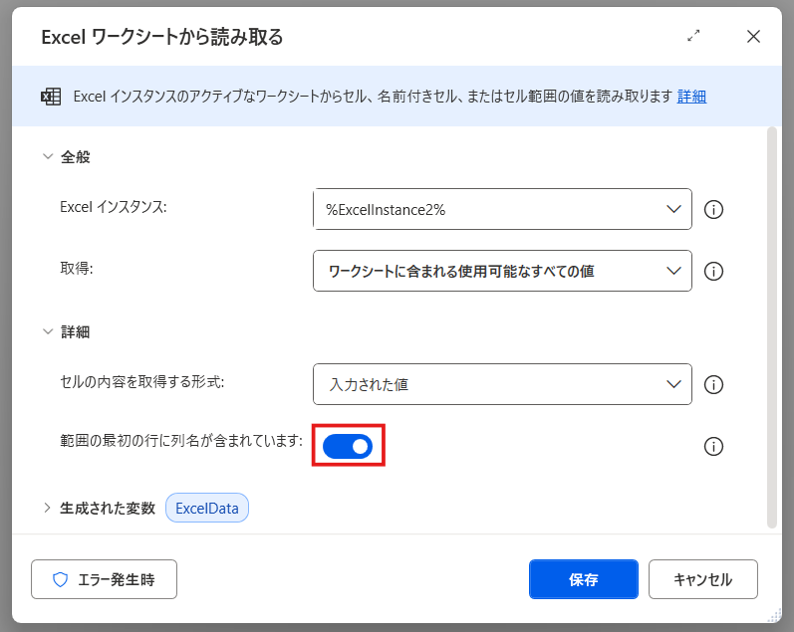Viewport: 794px width, 632px height.
Task: Close the Excel ワークシートから読み取る dialog
Action: (x=753, y=37)
